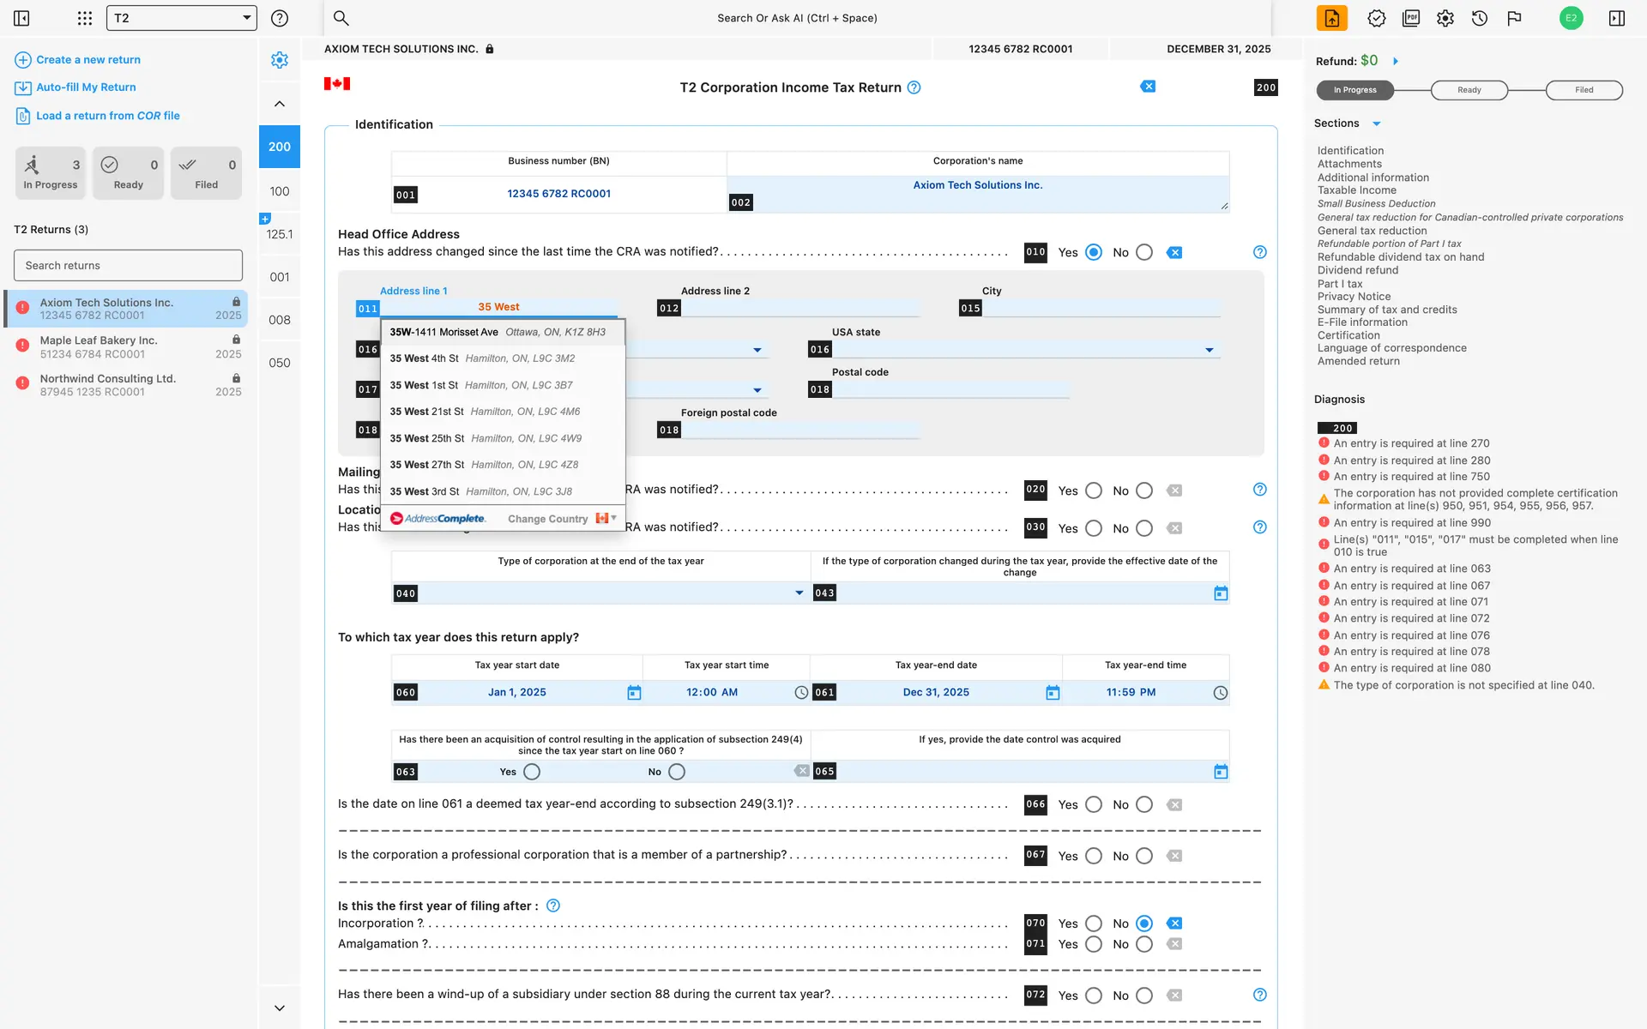
Task: Open the history clock icon
Action: pos(1480,18)
